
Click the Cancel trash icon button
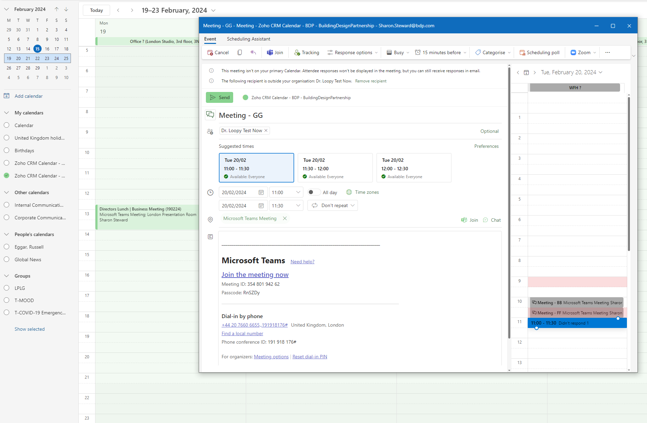[x=218, y=52]
